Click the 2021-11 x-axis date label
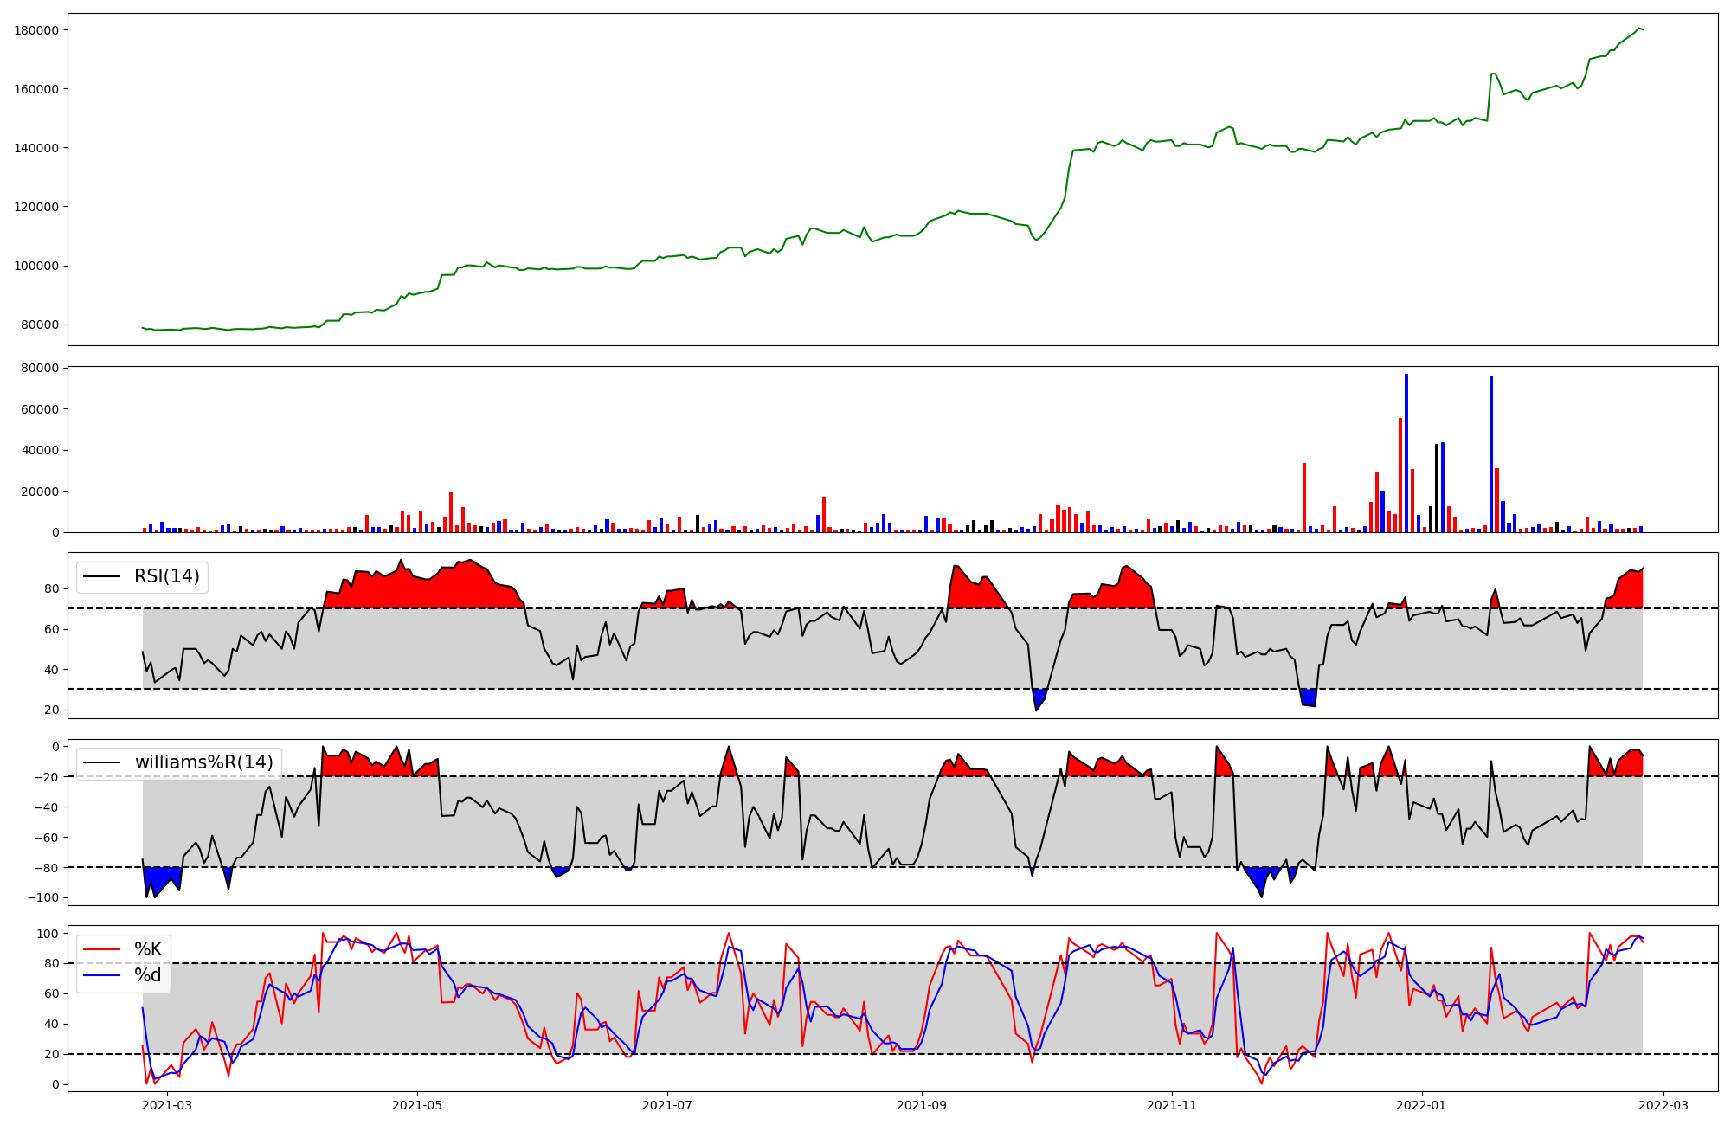Viewport: 1731px width, 1125px height. tap(1172, 1105)
